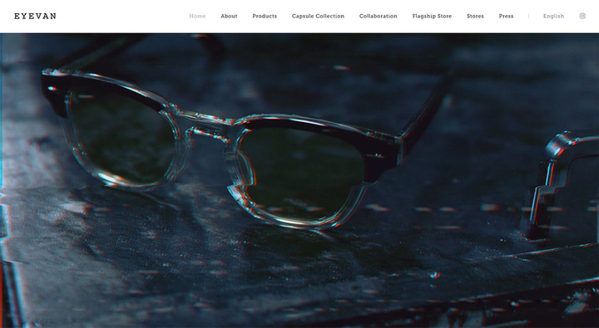599x328 pixels.
Task: Go to the Home nav item
Action: [x=197, y=16]
